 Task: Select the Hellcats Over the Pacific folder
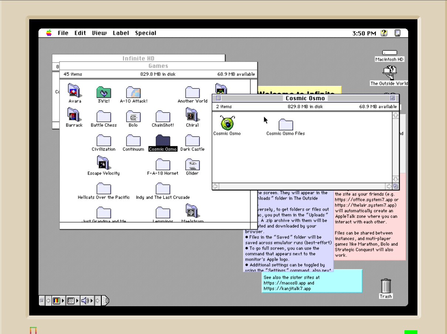pyautogui.click(x=104, y=188)
